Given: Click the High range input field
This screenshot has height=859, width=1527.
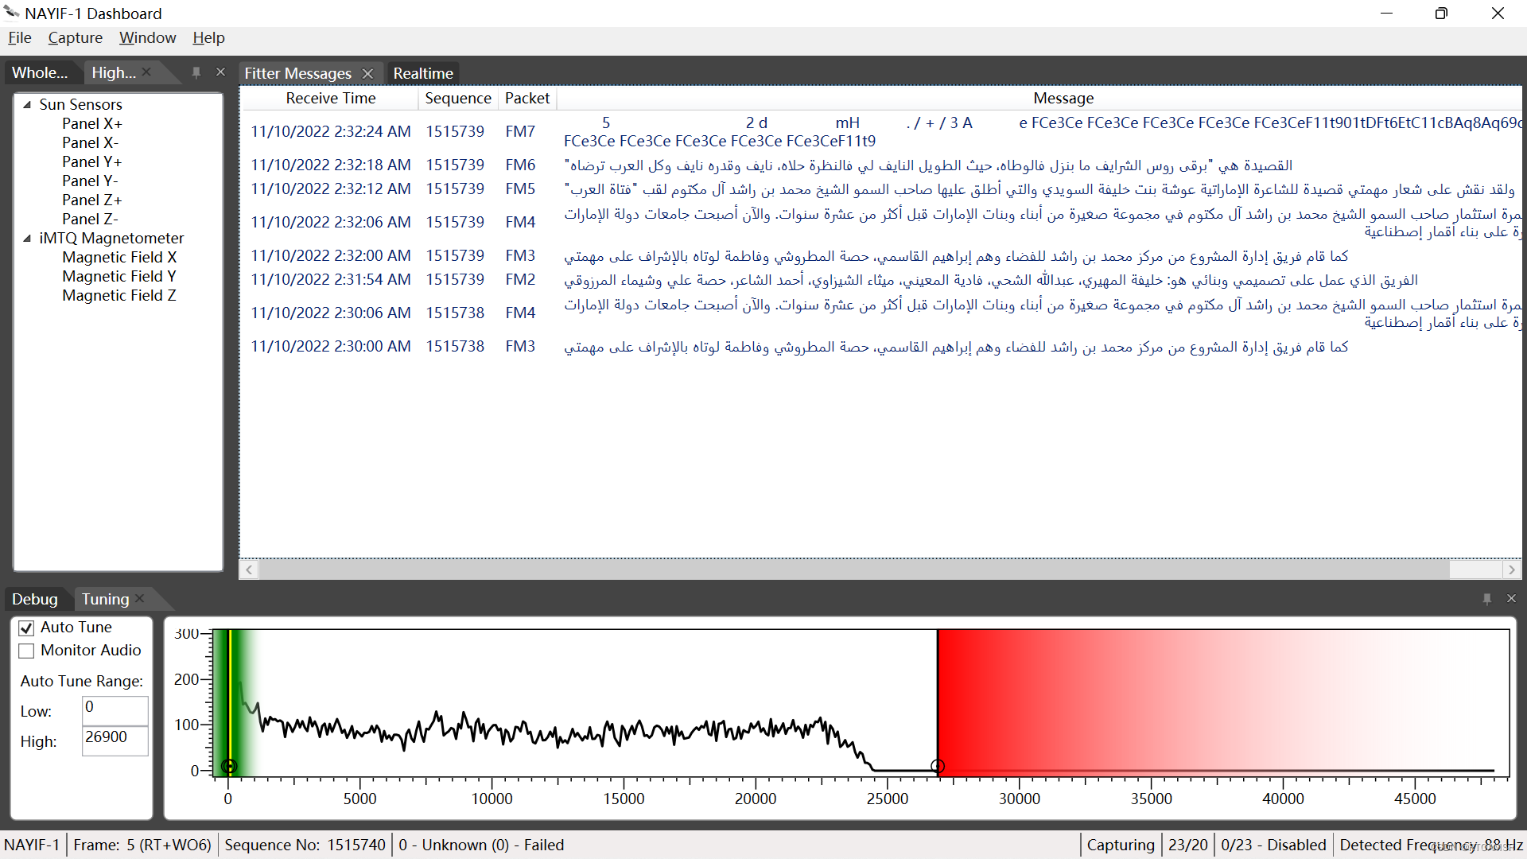Looking at the screenshot, I should pyautogui.click(x=115, y=740).
